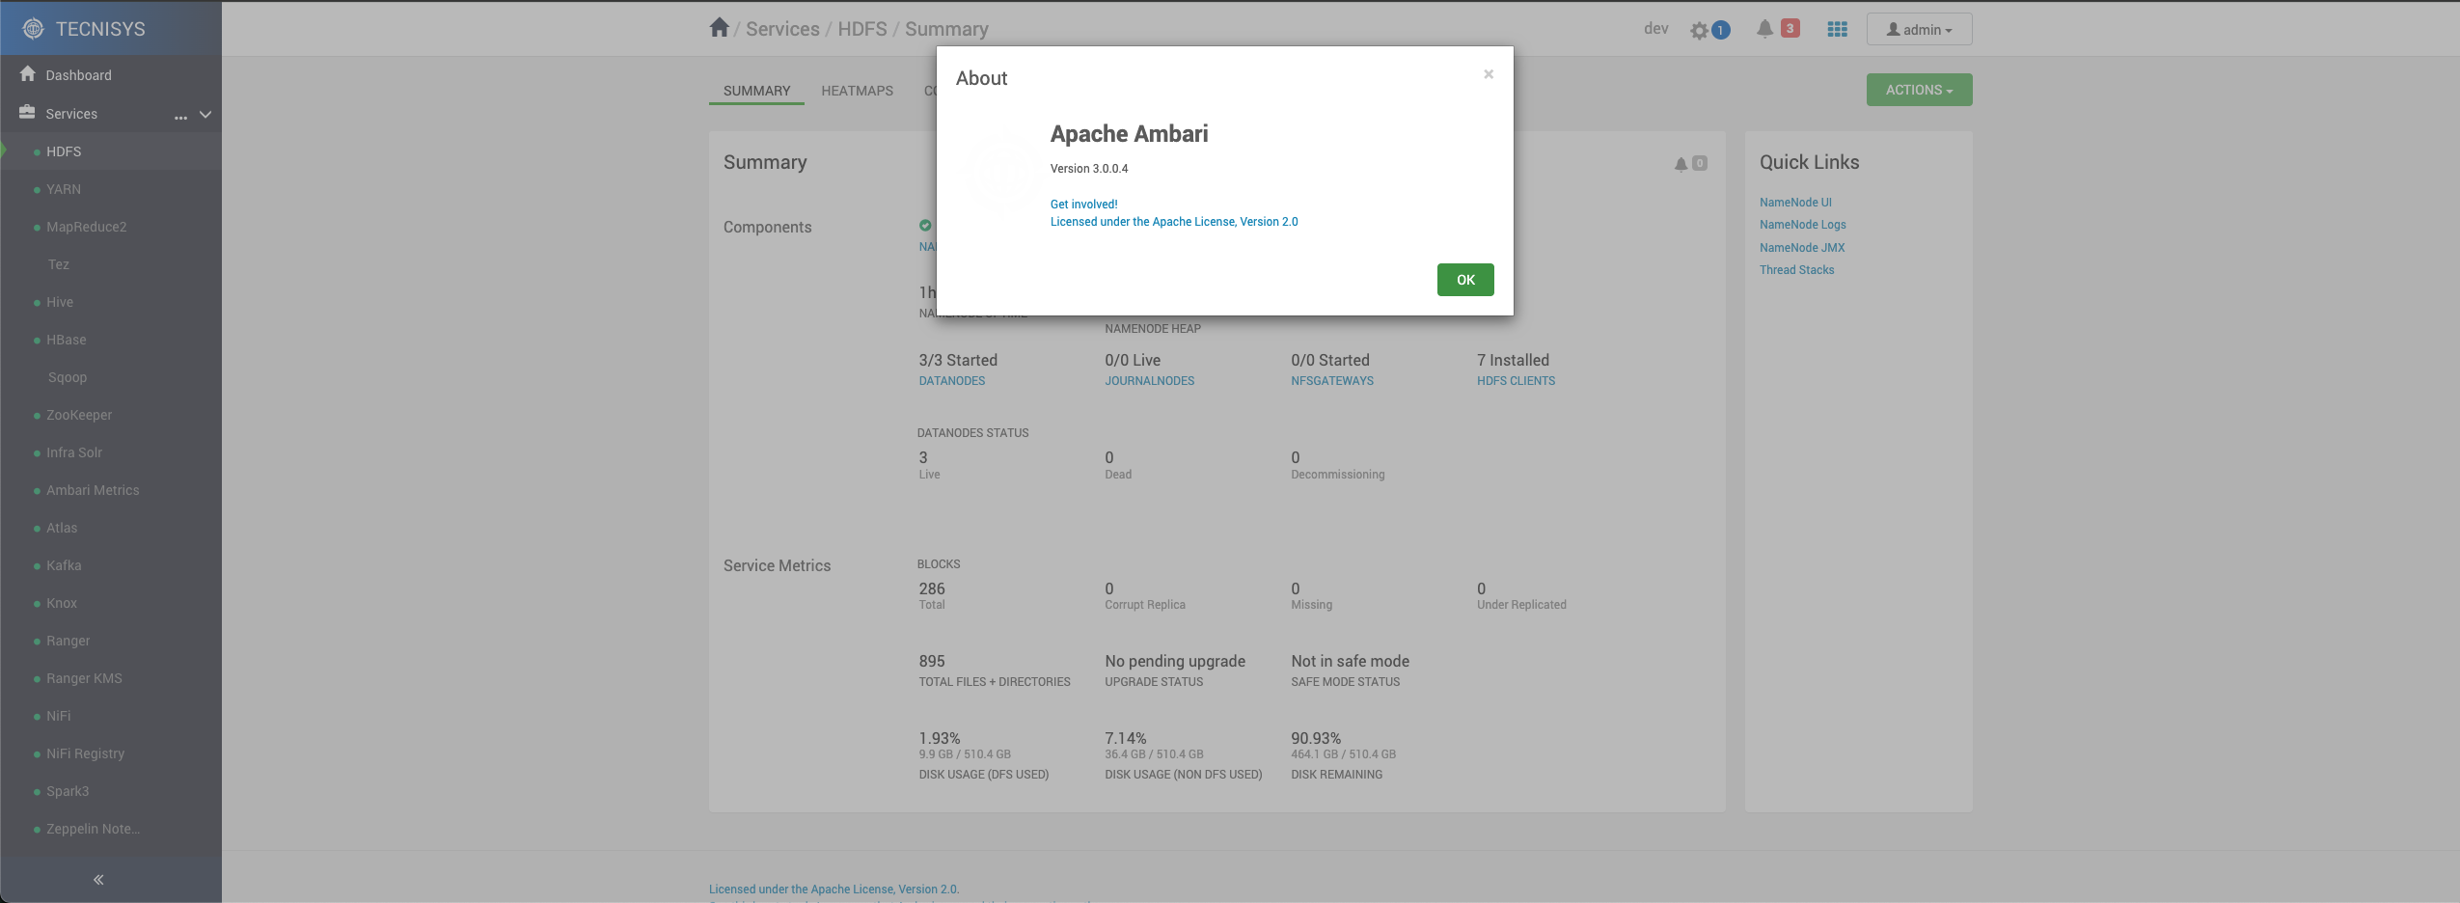
Task: Open the NameNode UI quick link
Action: [1794, 203]
